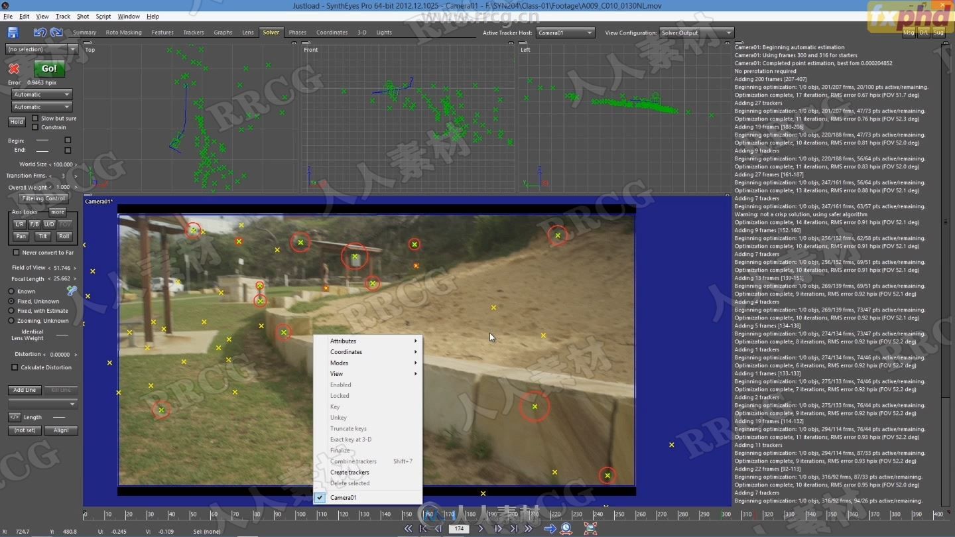
Task: Toggle the Roll axis lock
Action: 64,236
